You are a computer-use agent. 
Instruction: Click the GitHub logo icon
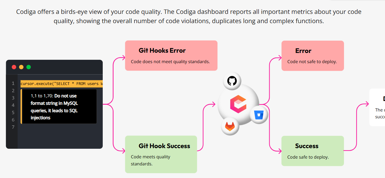232,81
